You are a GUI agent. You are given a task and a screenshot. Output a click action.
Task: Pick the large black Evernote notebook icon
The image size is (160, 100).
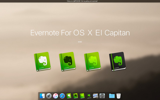point(117,61)
